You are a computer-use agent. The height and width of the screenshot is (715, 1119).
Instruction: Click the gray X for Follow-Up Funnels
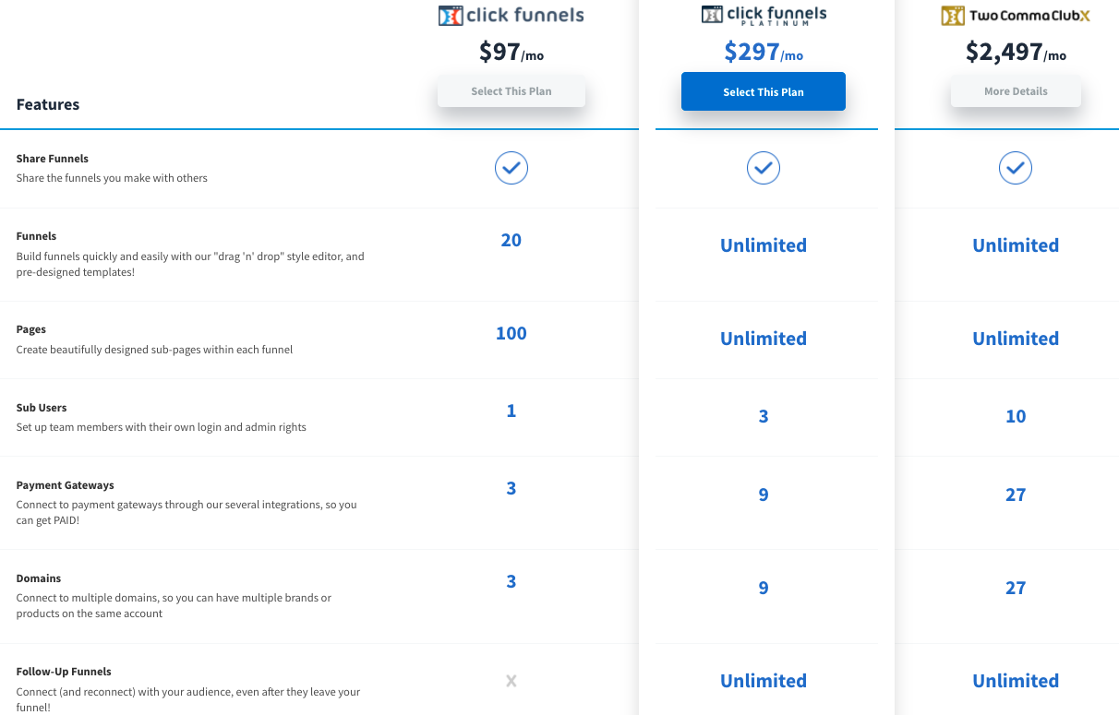(511, 681)
